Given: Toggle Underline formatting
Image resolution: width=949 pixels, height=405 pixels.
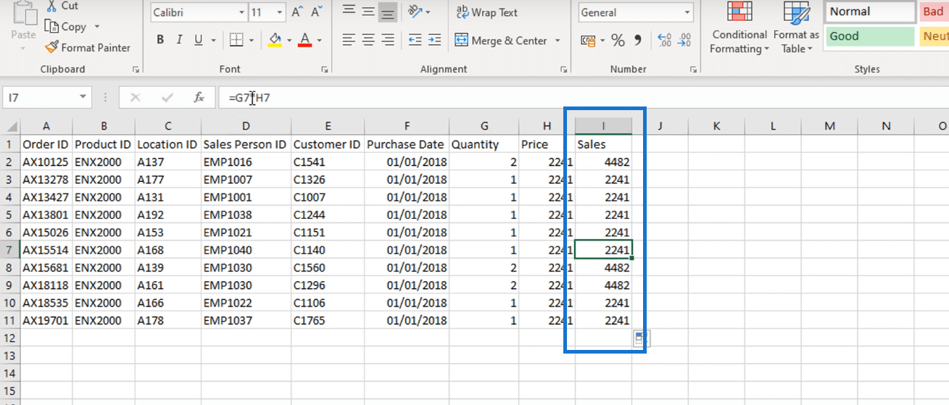Looking at the screenshot, I should 197,40.
